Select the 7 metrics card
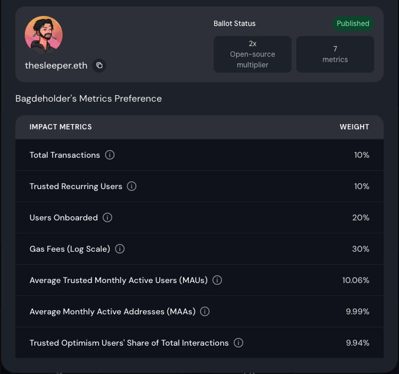The width and height of the screenshot is (399, 374). click(x=335, y=54)
